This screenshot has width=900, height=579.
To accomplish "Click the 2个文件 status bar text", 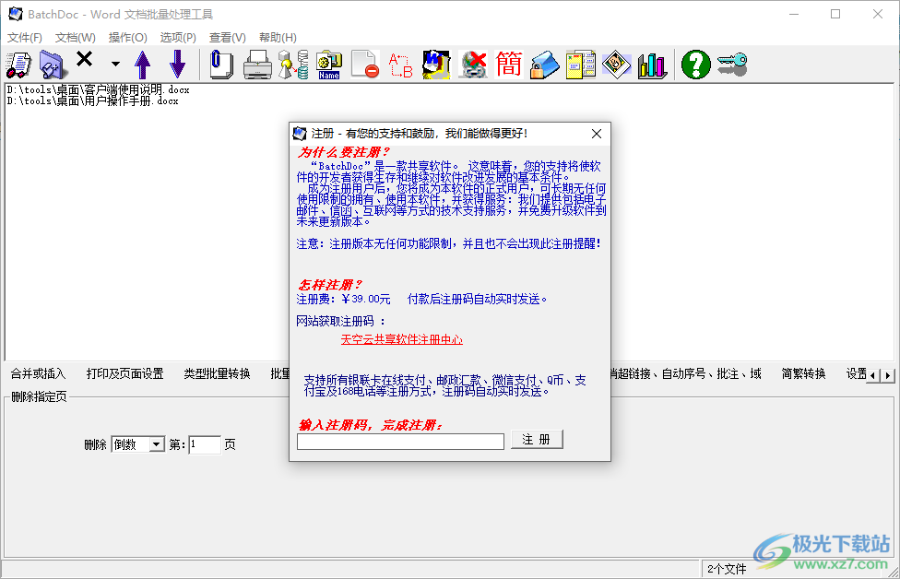I will pos(727,569).
